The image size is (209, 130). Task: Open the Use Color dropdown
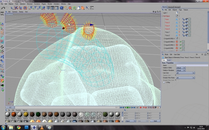[x=186, y=73]
